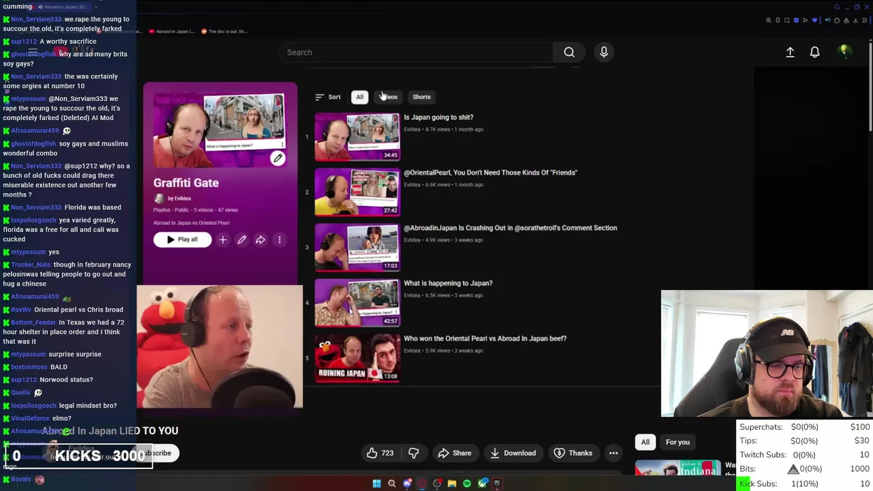Click the browser heart bookmark icon
Viewport: 873px width, 491px height.
coord(814,20)
